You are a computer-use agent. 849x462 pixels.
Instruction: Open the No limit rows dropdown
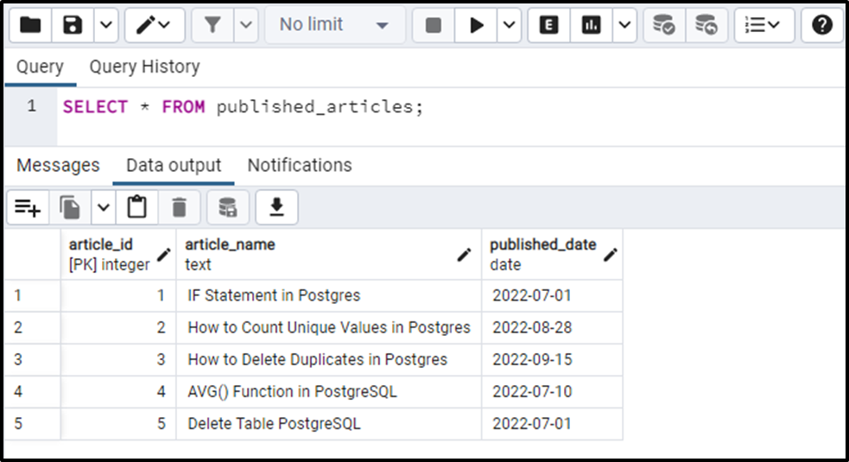(x=334, y=25)
